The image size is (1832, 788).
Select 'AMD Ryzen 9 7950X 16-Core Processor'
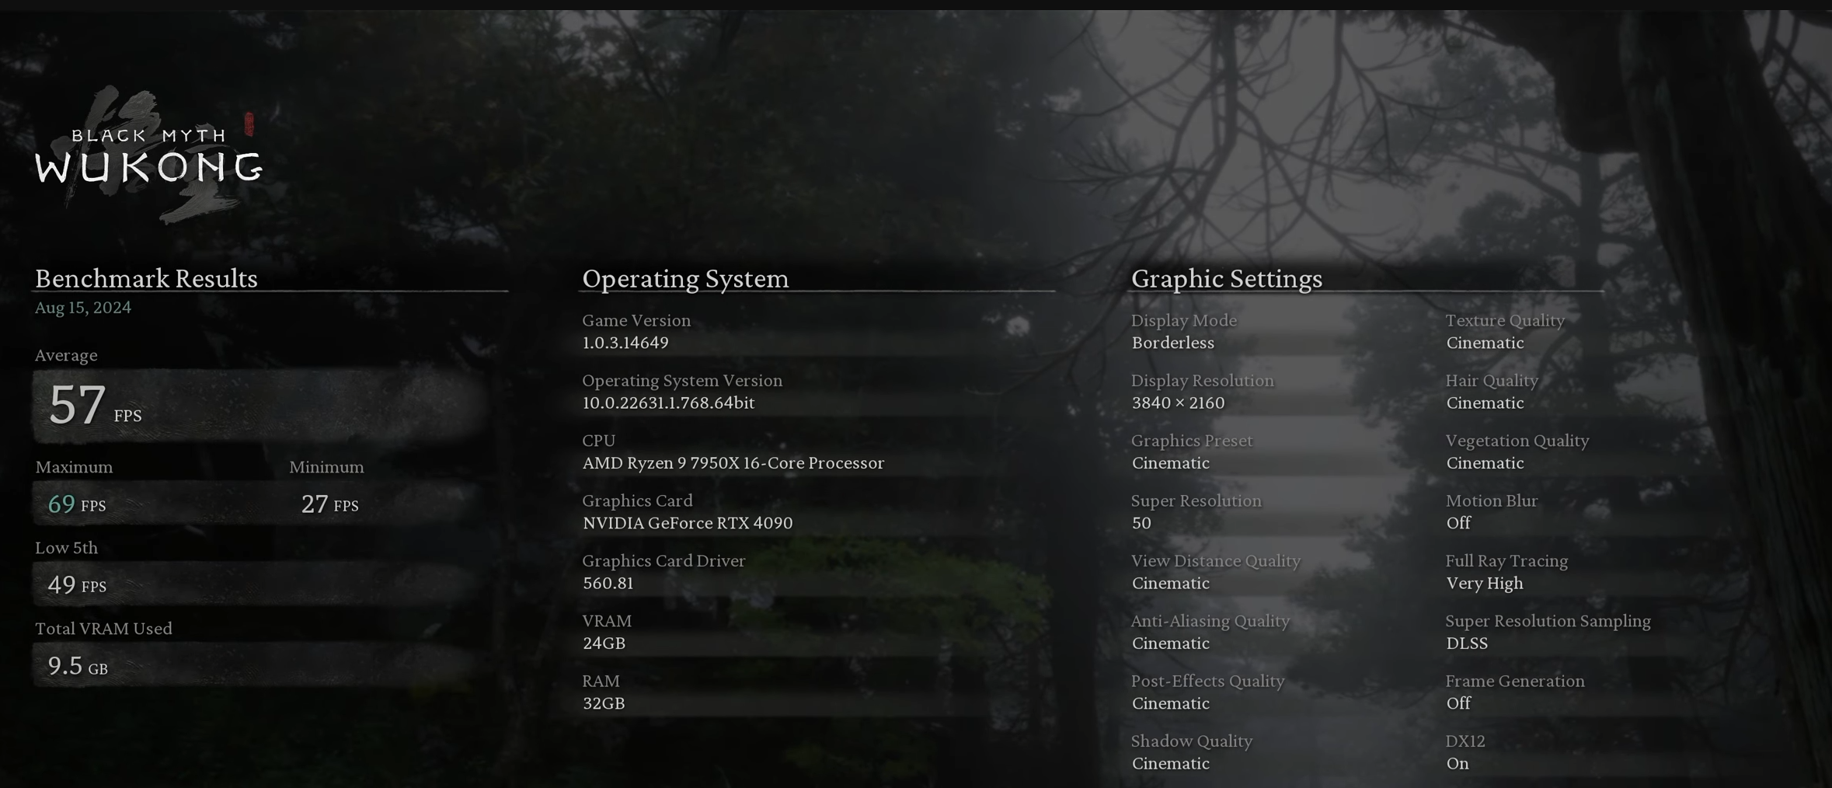click(733, 463)
